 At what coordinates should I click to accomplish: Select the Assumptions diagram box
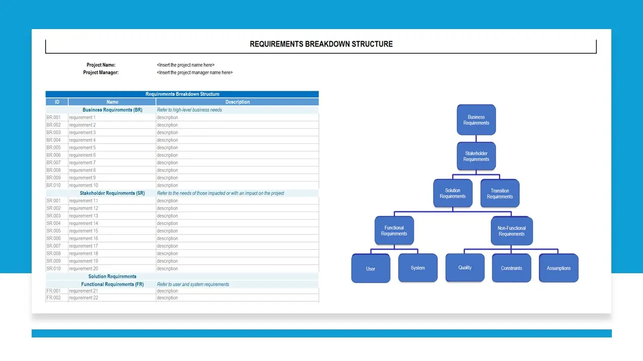(559, 268)
